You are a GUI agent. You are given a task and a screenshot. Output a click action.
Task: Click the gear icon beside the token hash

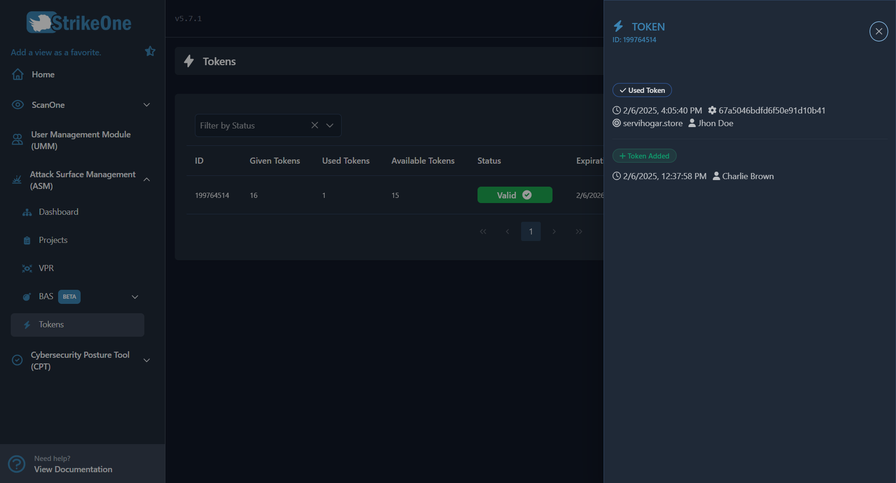click(x=712, y=110)
